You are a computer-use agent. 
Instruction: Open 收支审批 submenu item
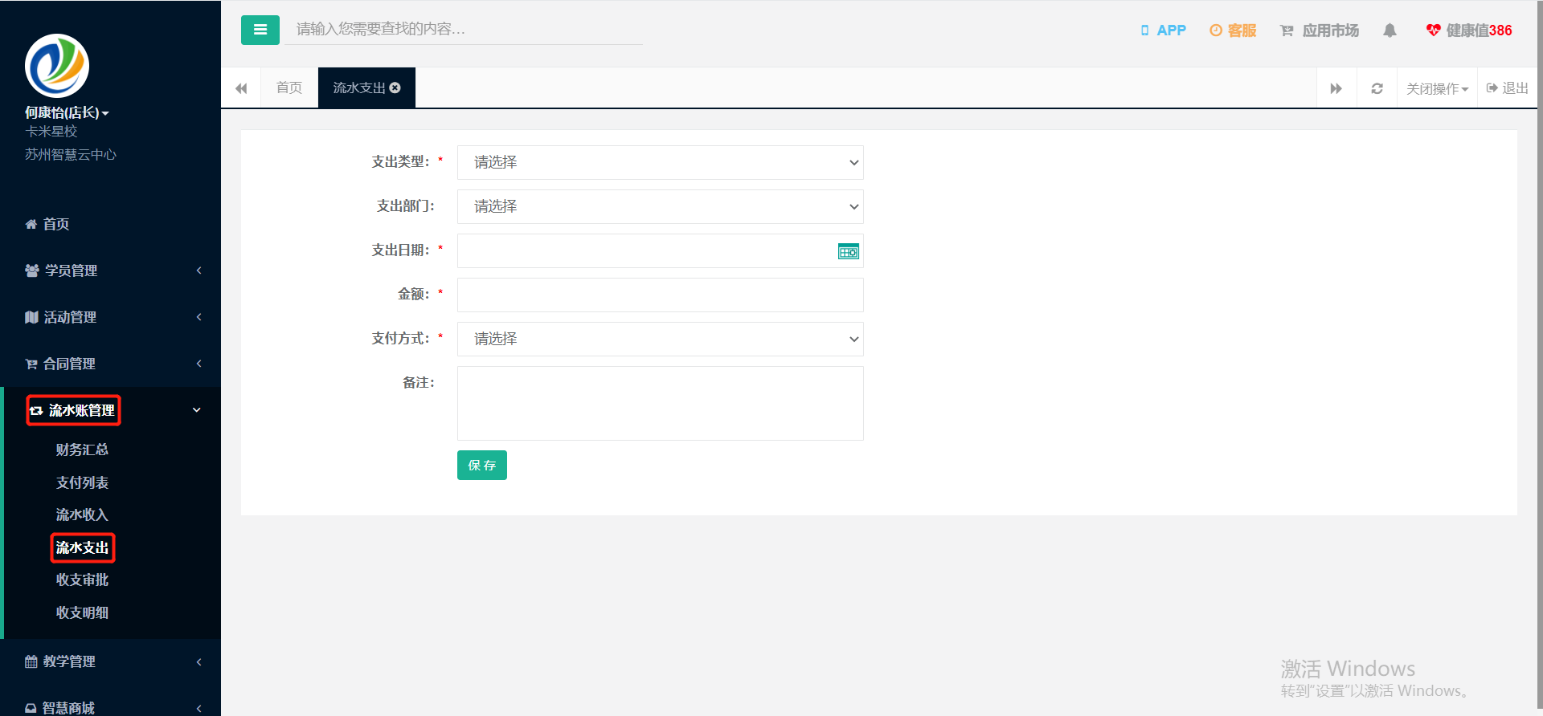coord(82,580)
